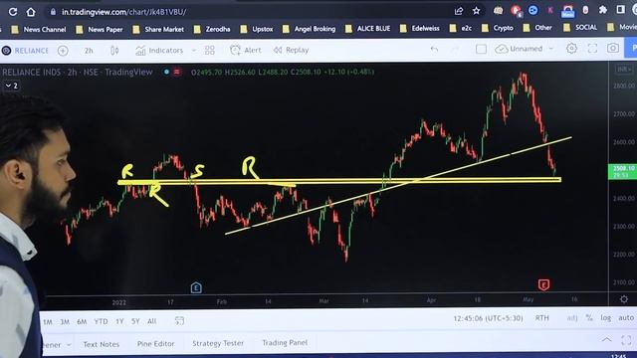Set the chart range to 3M
This screenshot has width=637, height=358.
(x=65, y=322)
